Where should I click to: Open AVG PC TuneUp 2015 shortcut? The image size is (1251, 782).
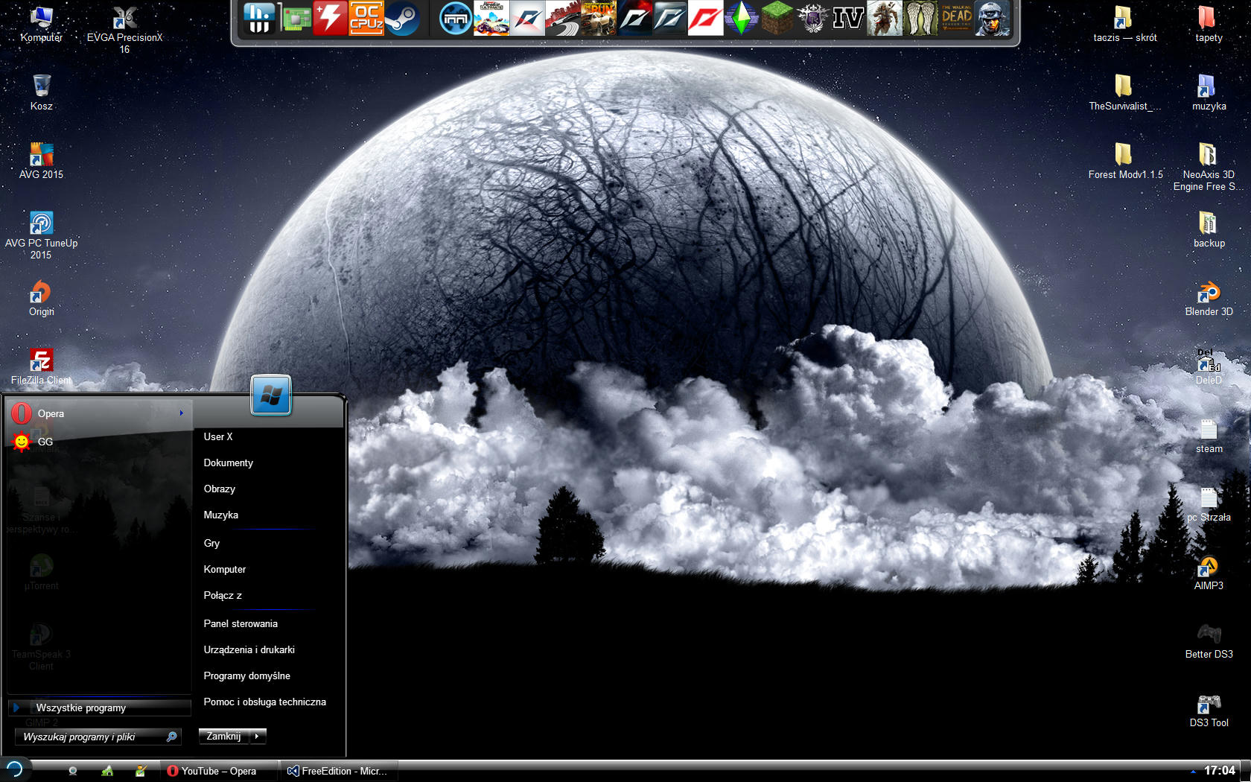pyautogui.click(x=41, y=235)
